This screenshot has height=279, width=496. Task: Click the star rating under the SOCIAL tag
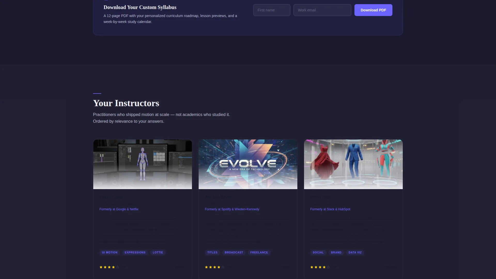[320, 267]
